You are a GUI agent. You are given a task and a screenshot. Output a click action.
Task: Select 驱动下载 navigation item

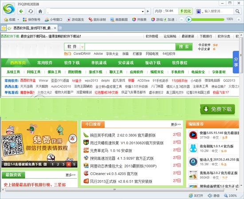pyautogui.click(x=153, y=63)
